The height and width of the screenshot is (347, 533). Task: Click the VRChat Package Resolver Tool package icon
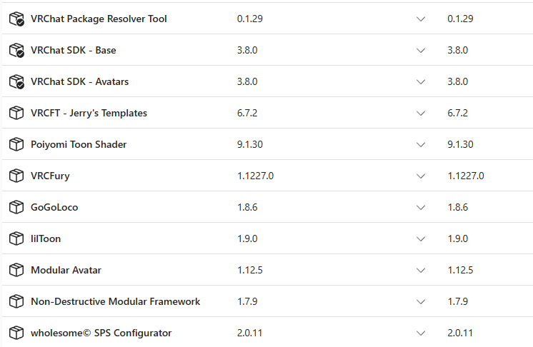16,19
